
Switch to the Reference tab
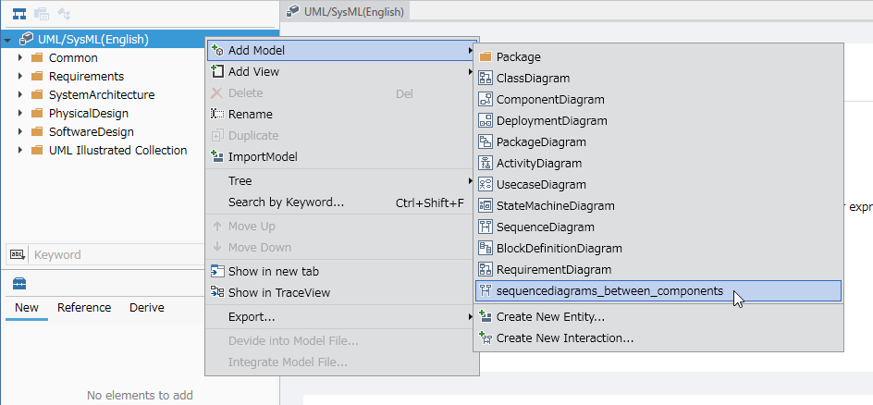pos(84,308)
